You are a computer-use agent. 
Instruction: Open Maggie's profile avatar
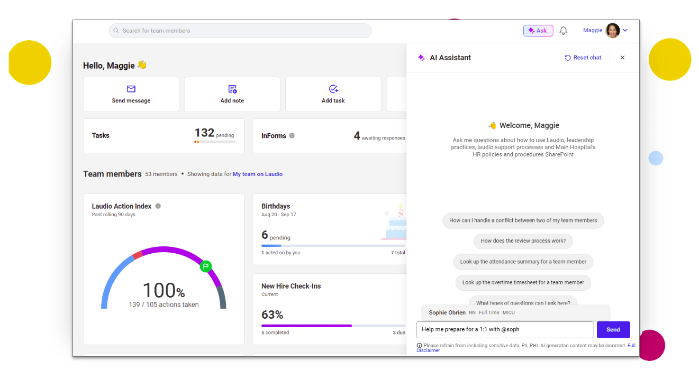click(x=613, y=31)
